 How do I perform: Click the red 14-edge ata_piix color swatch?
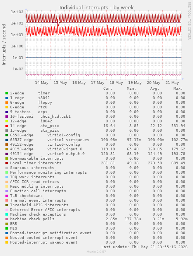pos(7,126)
